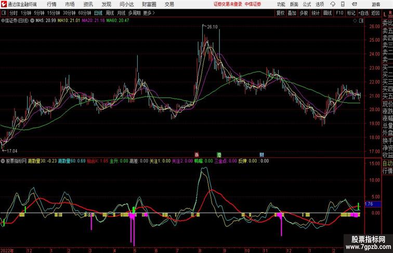Click the 1.76 value tag on axis

coord(372,204)
